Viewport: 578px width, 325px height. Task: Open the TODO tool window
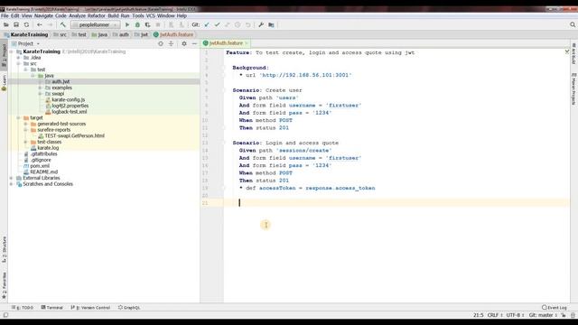tap(23, 307)
